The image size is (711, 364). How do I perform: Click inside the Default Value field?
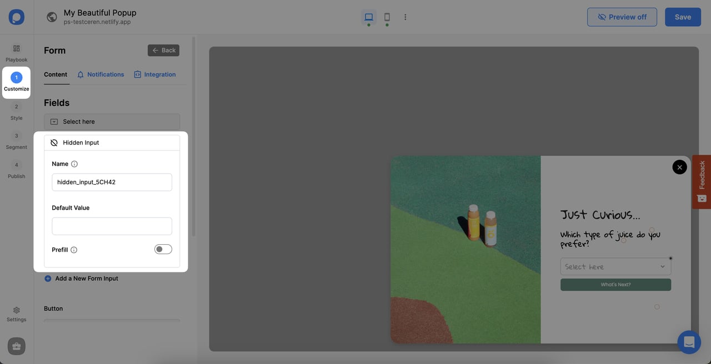coord(111,226)
